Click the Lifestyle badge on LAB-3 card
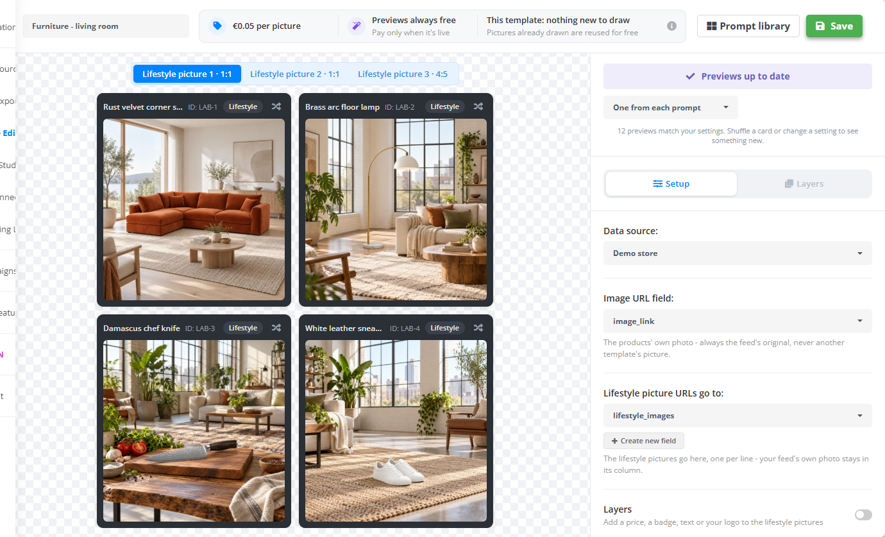Image resolution: width=885 pixels, height=537 pixels. click(x=243, y=328)
